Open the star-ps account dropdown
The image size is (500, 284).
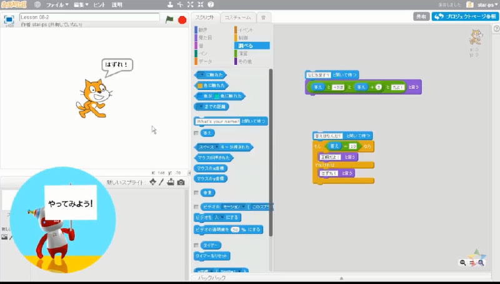click(487, 5)
